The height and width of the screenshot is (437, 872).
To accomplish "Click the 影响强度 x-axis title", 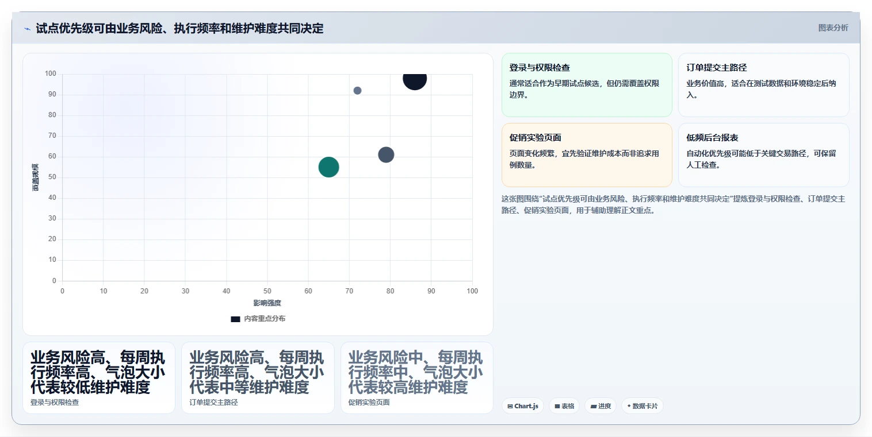I will tap(267, 303).
